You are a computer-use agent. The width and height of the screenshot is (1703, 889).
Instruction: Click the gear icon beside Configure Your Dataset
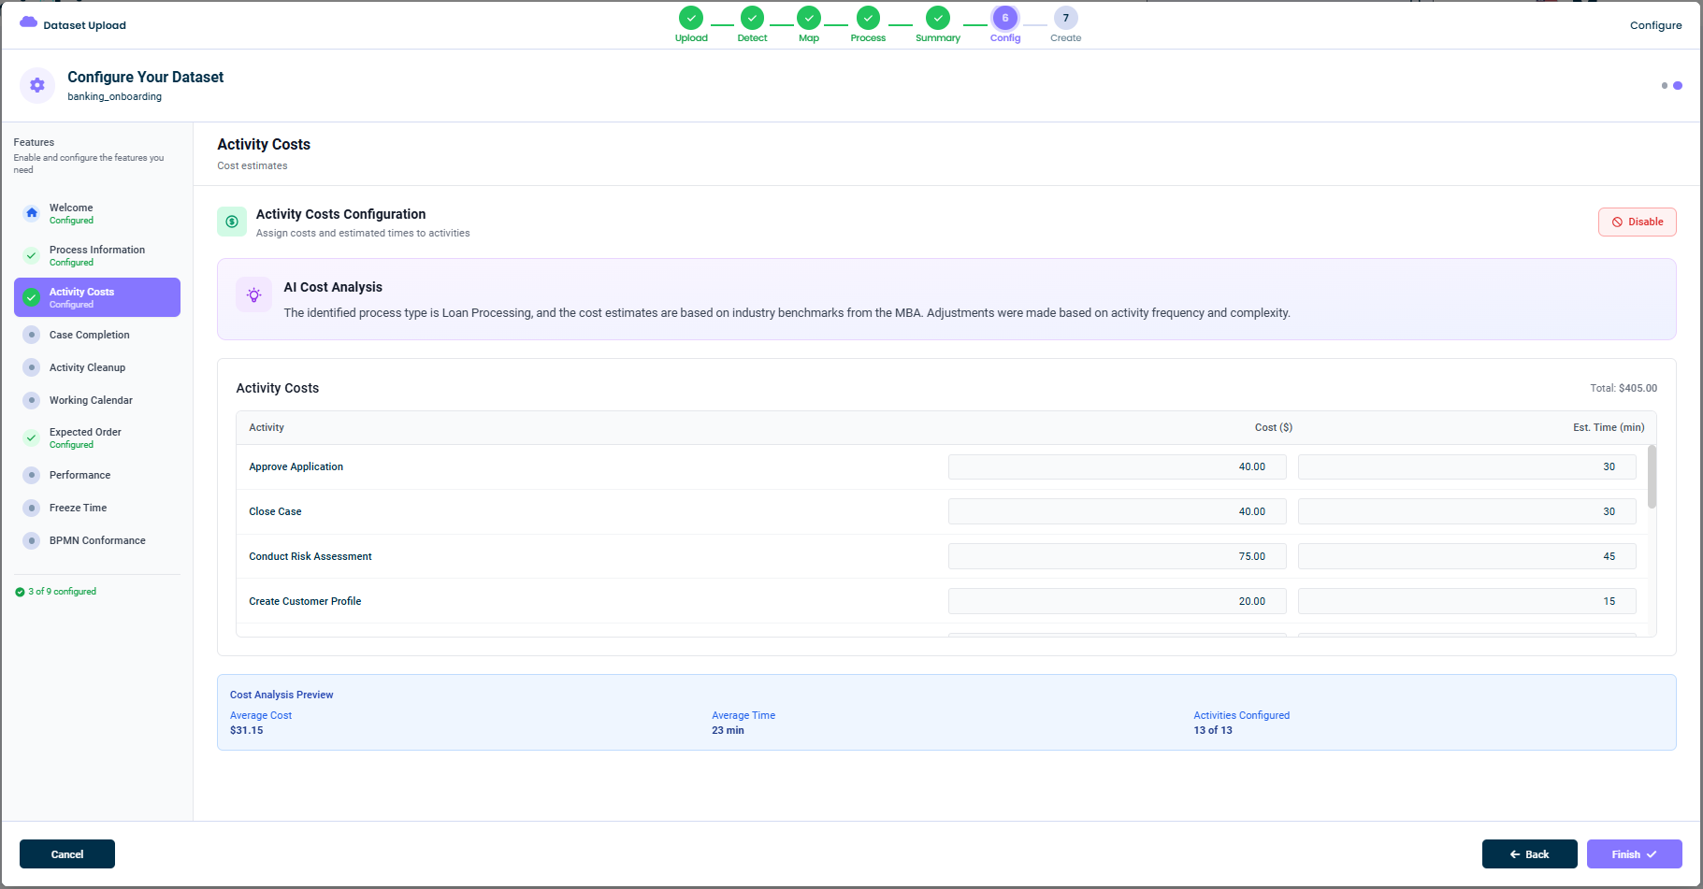[x=37, y=85]
